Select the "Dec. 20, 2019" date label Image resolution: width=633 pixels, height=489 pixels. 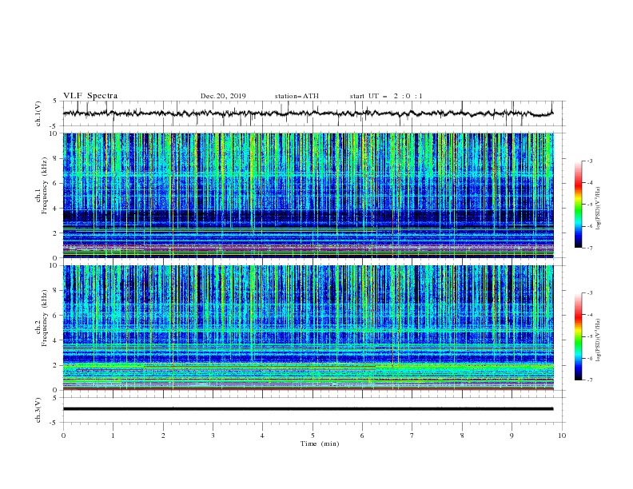[x=223, y=96]
